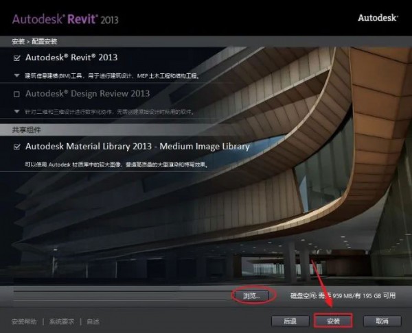This screenshot has width=412, height=333.
Task: Open the 安装帮助 installation help link
Action: [24, 321]
